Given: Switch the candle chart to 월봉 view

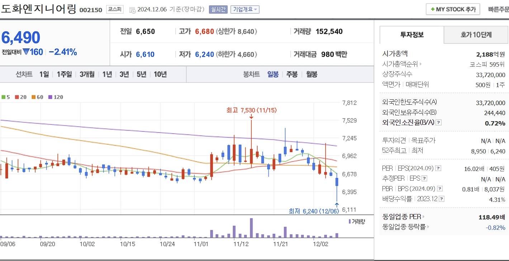Looking at the screenshot, I should (x=311, y=74).
